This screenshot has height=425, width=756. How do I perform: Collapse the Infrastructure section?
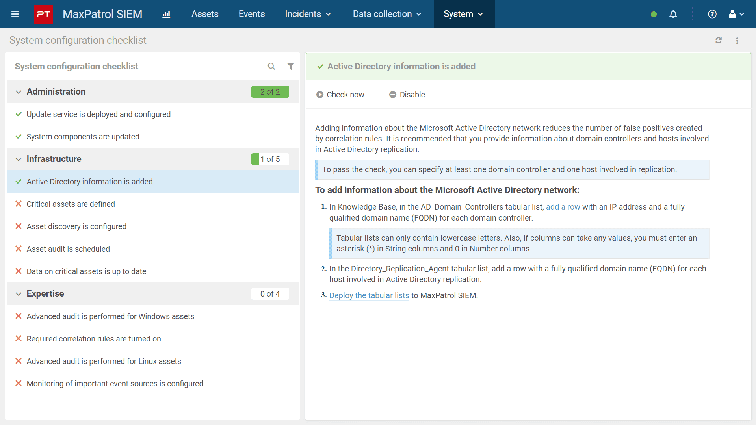[19, 159]
